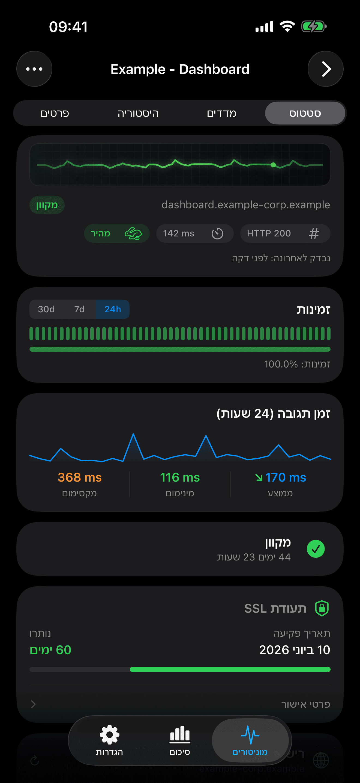This screenshot has width=360, height=783.
Task: Tap the chevron on certificate details row
Action: [33, 704]
